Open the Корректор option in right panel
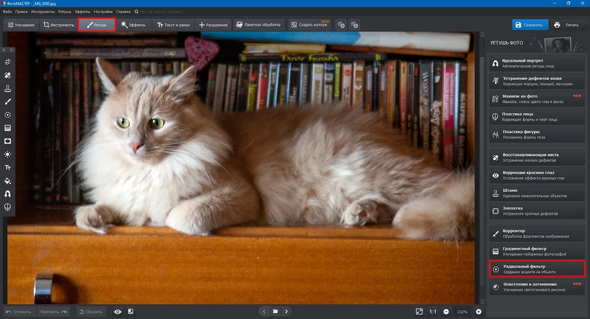Viewport: 590px width, 319px height. (x=536, y=234)
